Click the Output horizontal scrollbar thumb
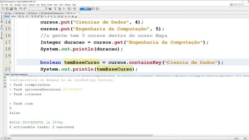Screen dimensions: 249x140 pyautogui.click(x=82, y=135)
